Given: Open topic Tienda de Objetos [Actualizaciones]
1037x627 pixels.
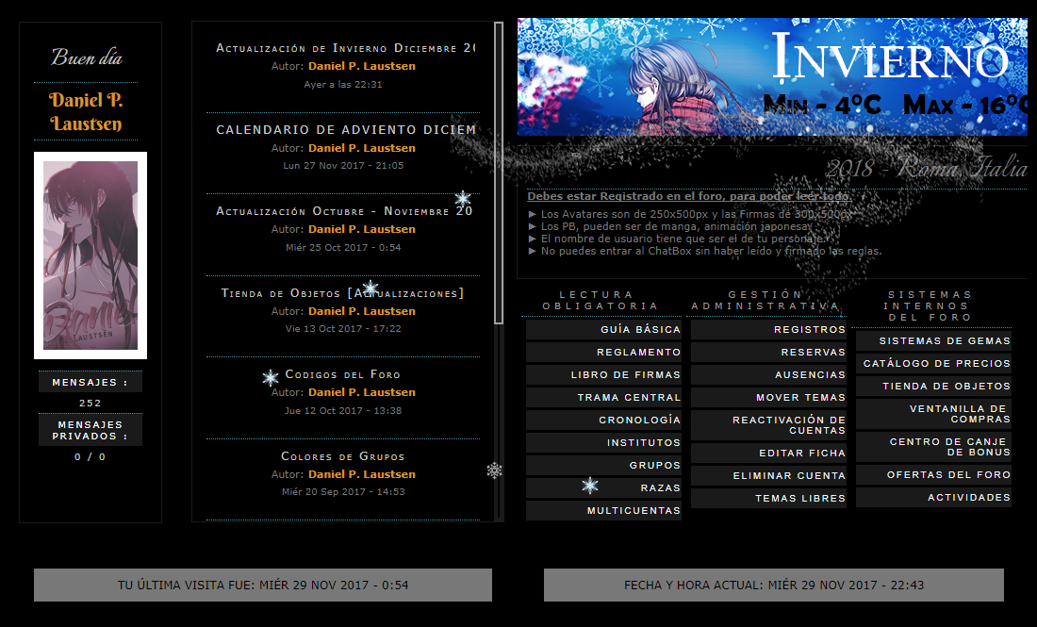Looking at the screenshot, I should click(342, 293).
